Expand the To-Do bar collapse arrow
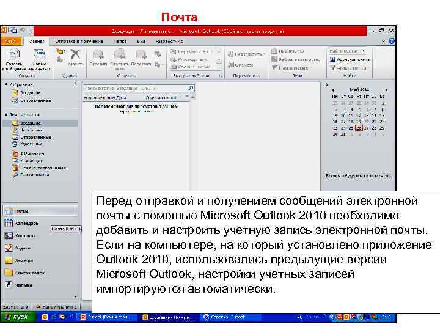 coord(326,84)
